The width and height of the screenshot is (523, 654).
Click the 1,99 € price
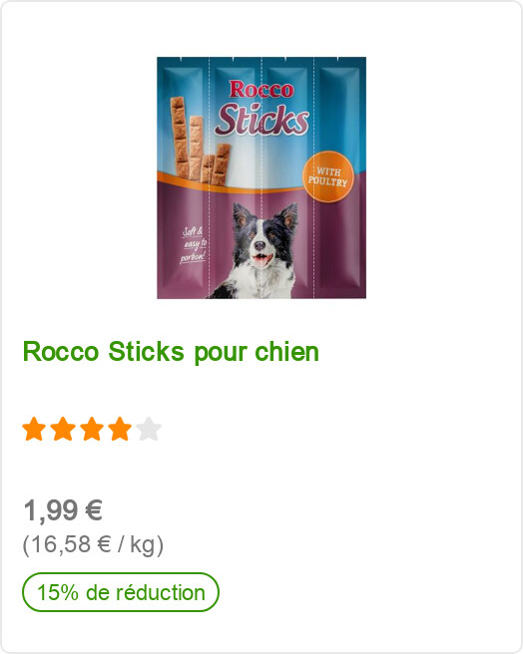pos(63,510)
